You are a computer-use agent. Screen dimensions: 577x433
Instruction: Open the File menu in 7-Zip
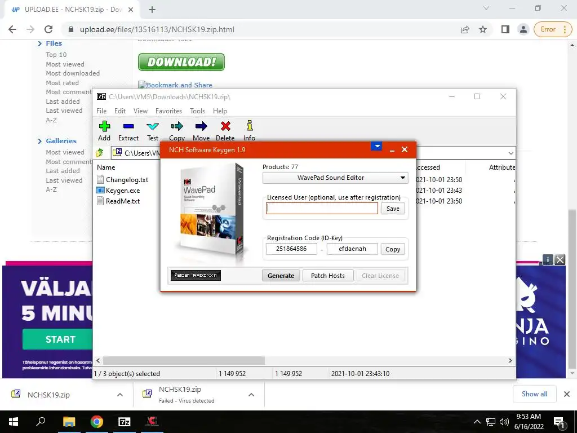point(101,111)
